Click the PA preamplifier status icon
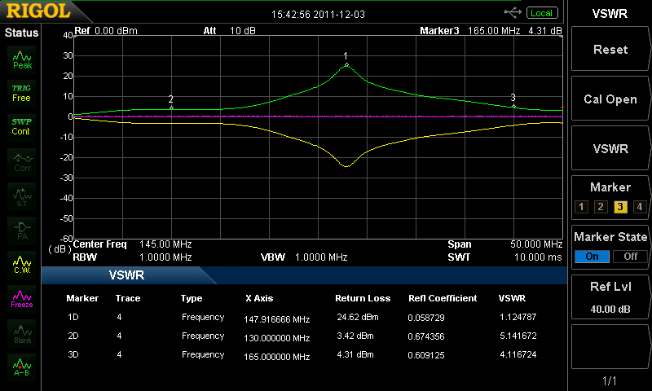This screenshot has height=391, width=652. coord(22,229)
